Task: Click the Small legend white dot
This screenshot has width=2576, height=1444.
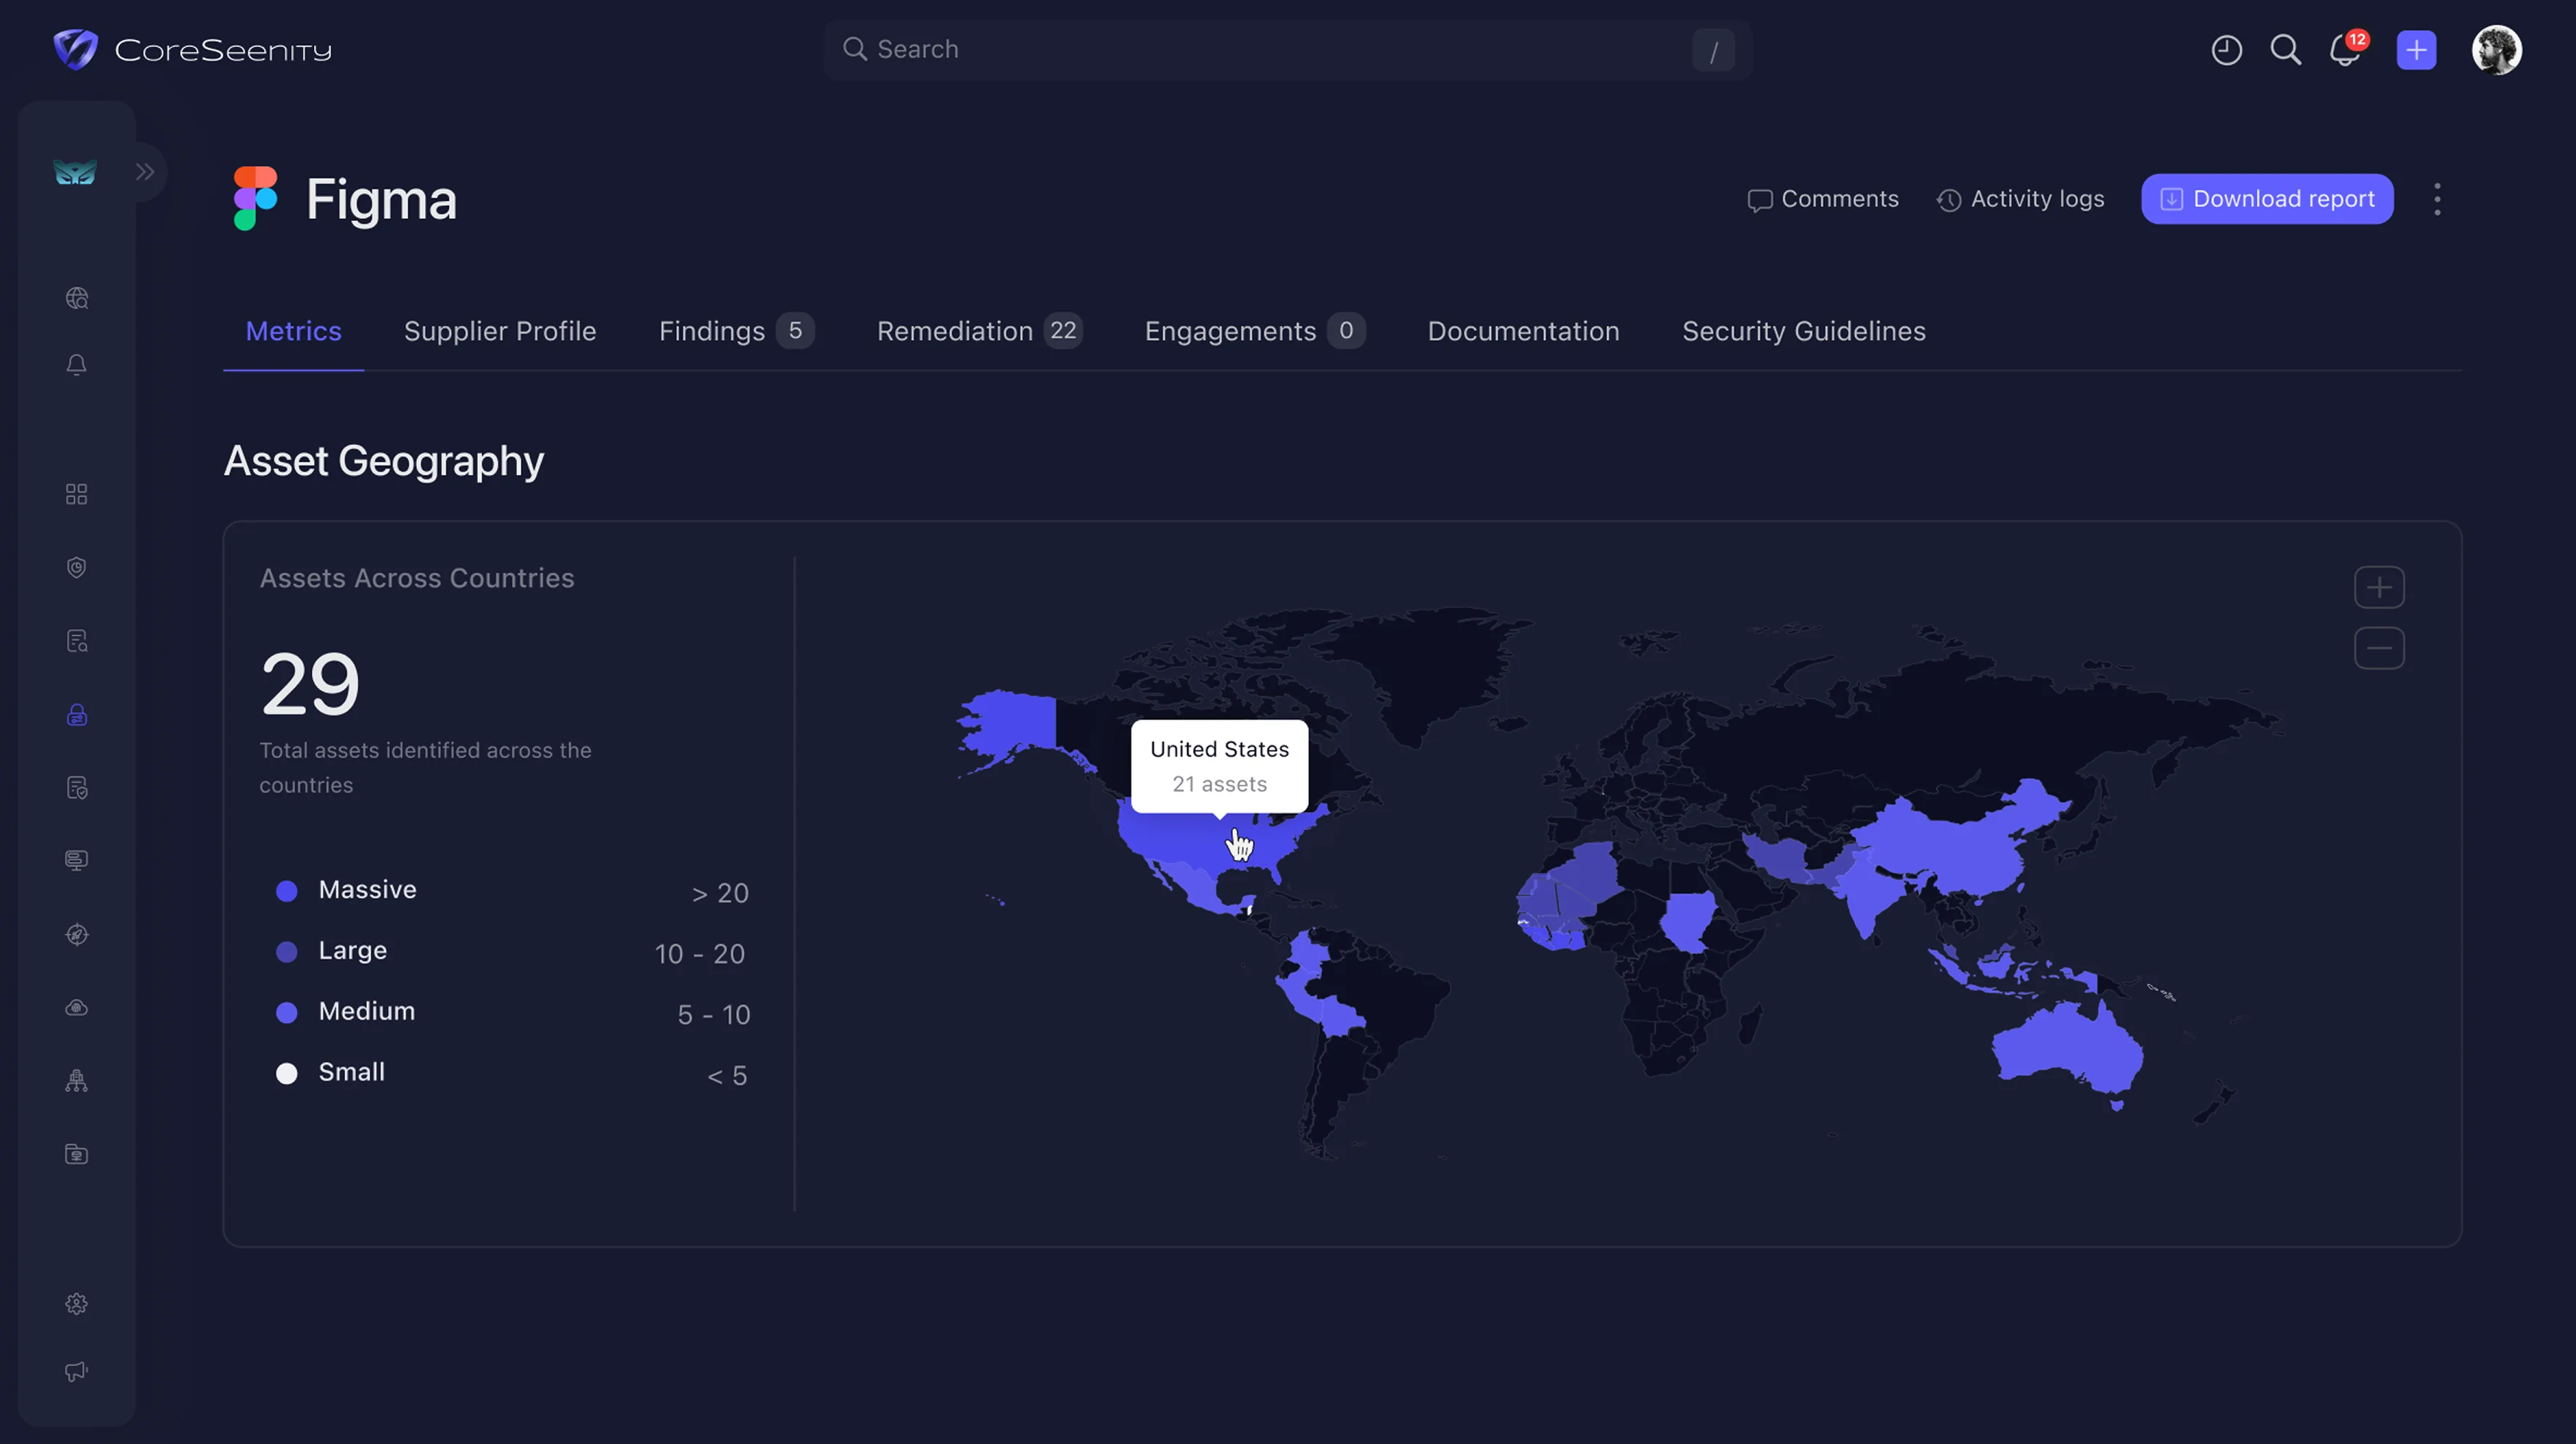Action: [287, 1074]
